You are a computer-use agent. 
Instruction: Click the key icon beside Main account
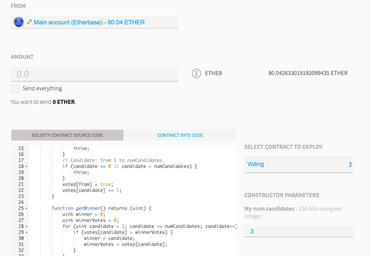29,22
